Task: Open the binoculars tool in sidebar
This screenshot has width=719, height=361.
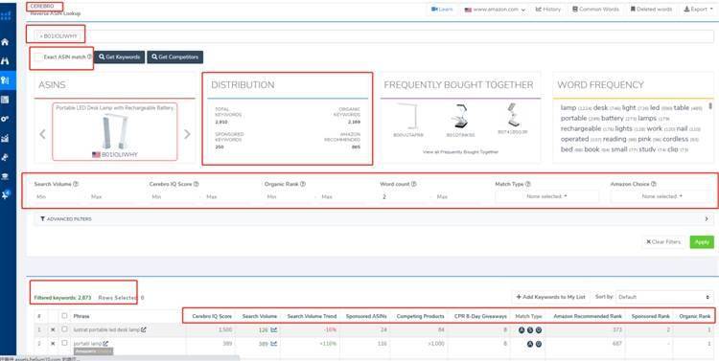Action: point(5,61)
